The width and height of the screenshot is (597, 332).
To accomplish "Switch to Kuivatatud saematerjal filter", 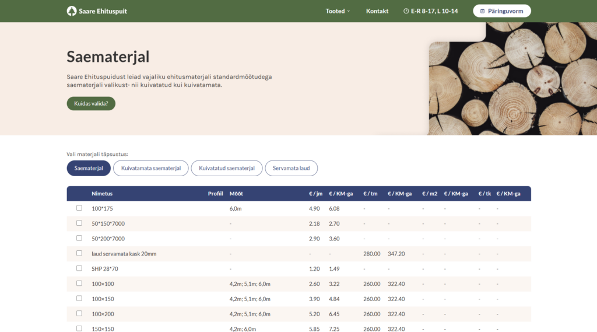I will coord(227,168).
